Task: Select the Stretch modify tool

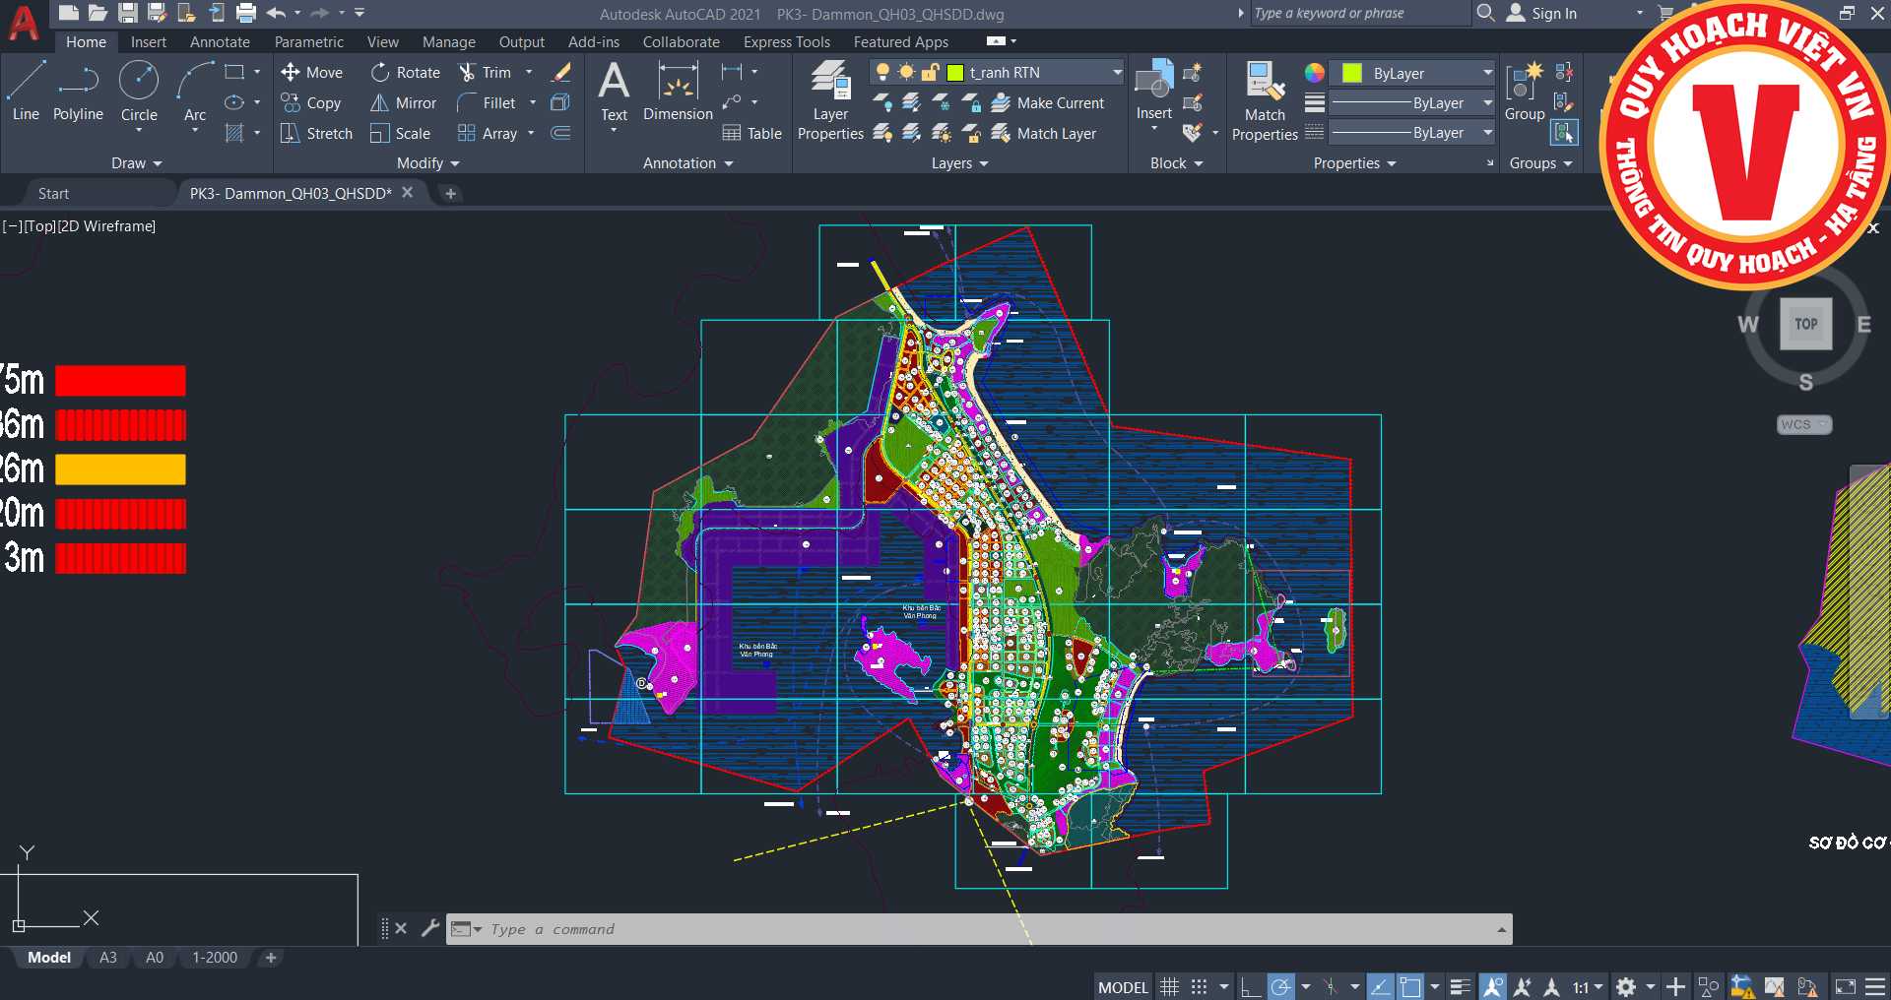Action: (316, 134)
